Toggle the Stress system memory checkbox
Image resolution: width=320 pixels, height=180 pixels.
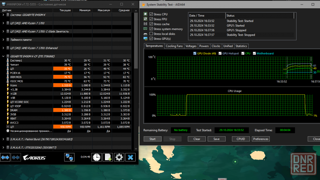(x=151, y=29)
